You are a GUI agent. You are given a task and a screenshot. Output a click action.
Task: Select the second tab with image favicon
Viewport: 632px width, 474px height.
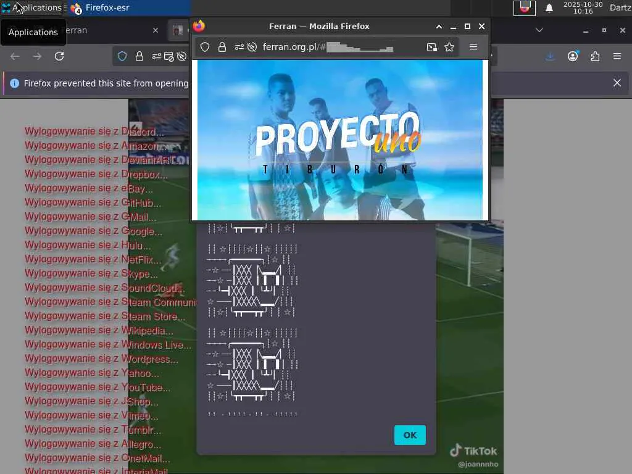click(178, 30)
